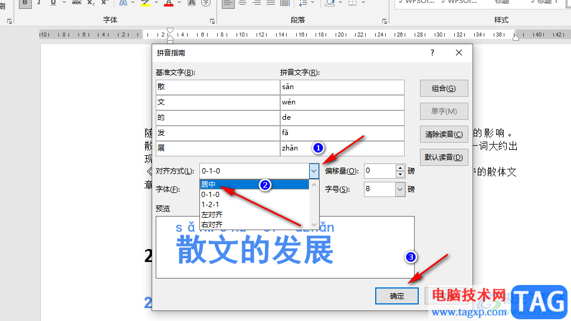Apply text effects (outlined A)
This screenshot has height=321, width=571.
[x=123, y=3]
